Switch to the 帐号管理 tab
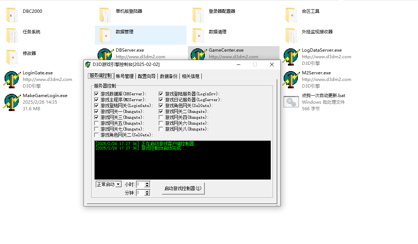Image resolution: width=418 pixels, height=244 pixels. click(x=125, y=76)
